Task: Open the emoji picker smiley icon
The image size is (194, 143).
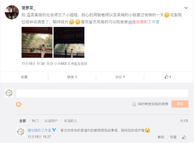Action: pos(19,104)
